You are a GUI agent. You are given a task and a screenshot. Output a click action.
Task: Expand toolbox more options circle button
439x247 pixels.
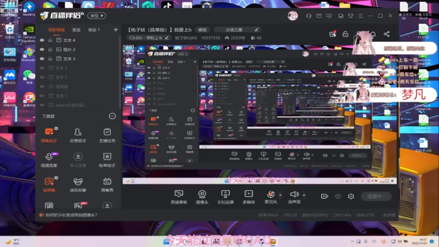112,116
